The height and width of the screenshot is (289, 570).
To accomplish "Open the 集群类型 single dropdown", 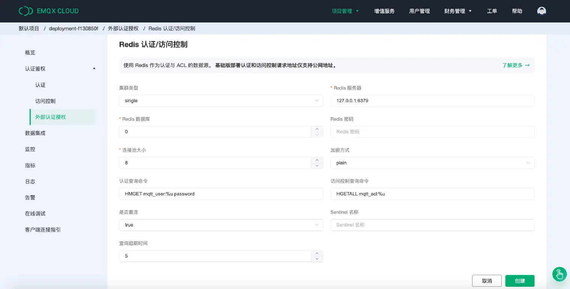I will (x=221, y=101).
